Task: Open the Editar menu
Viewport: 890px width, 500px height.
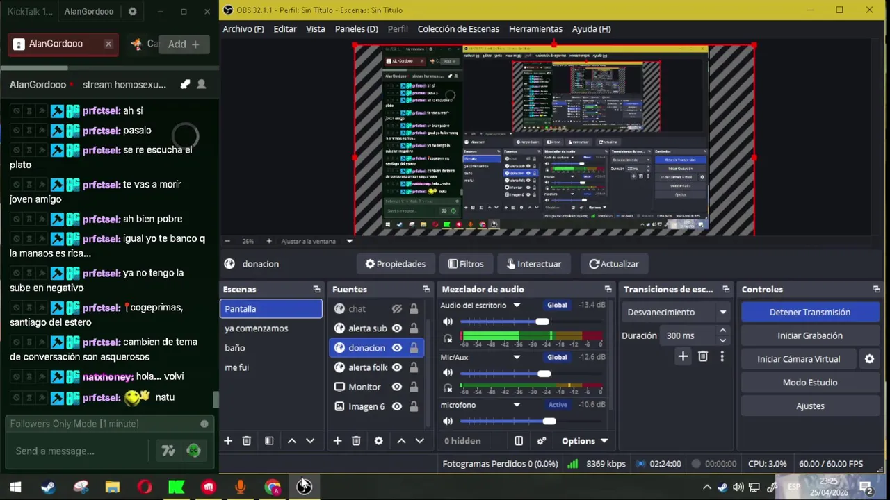Action: coord(285,29)
